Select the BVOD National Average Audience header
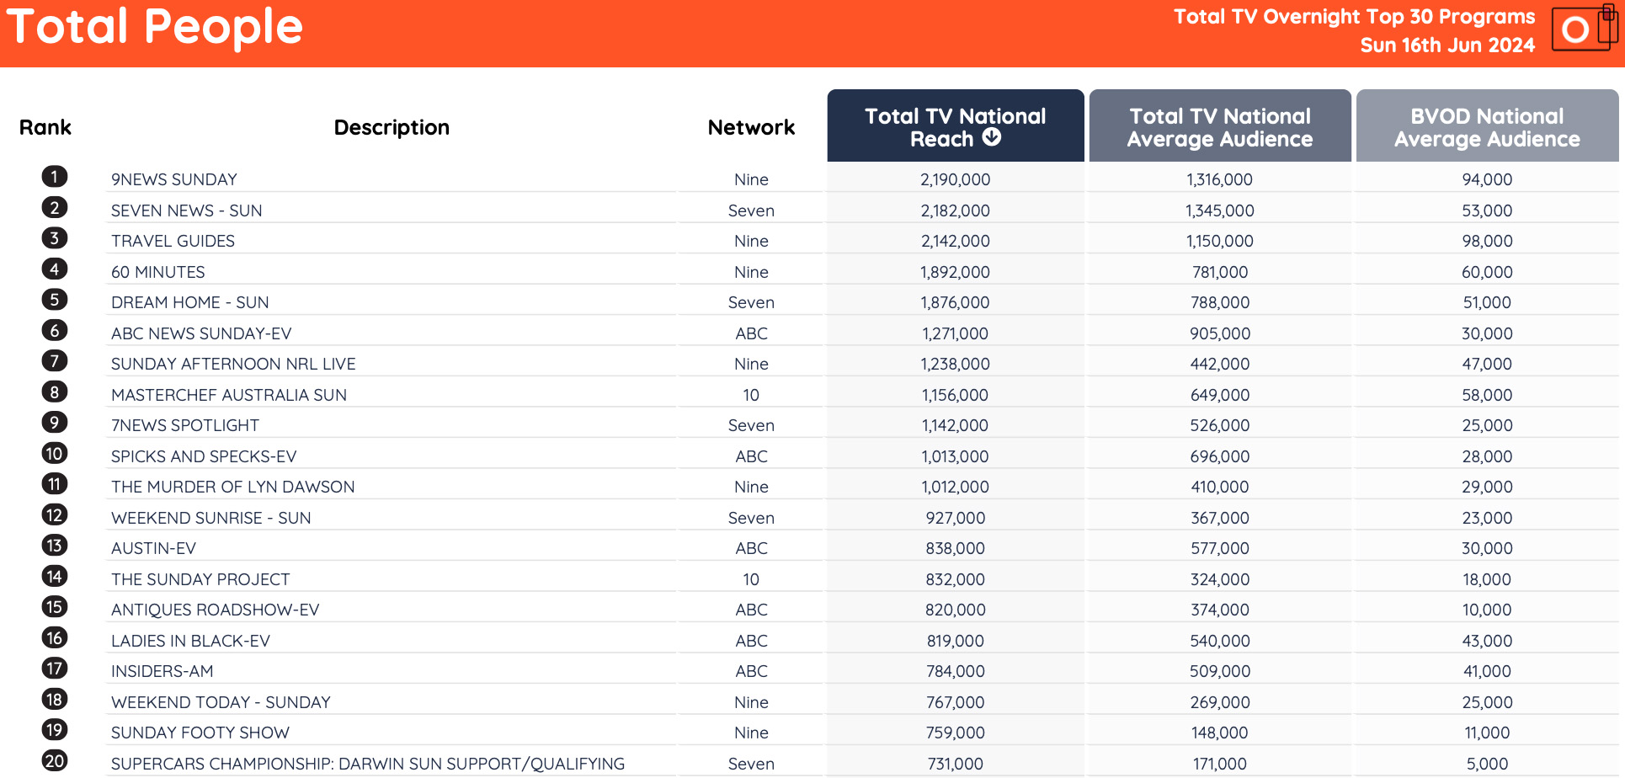1625x778 pixels. point(1487,126)
